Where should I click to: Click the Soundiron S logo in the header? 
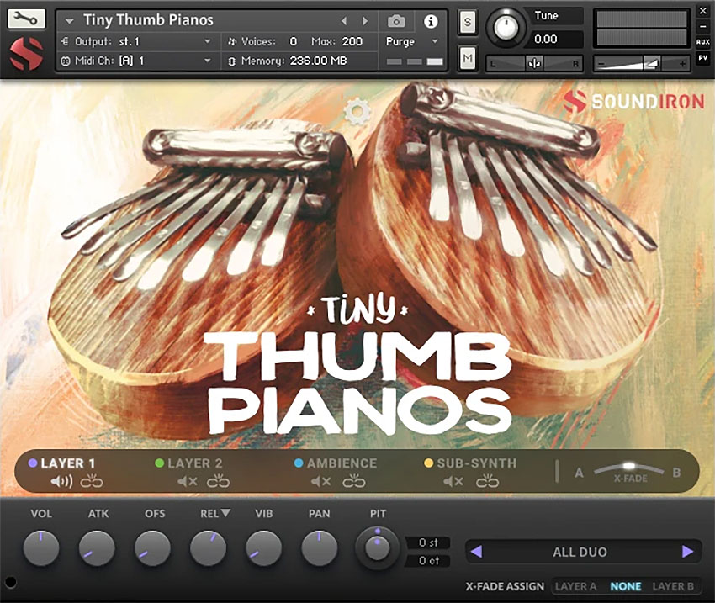point(26,54)
